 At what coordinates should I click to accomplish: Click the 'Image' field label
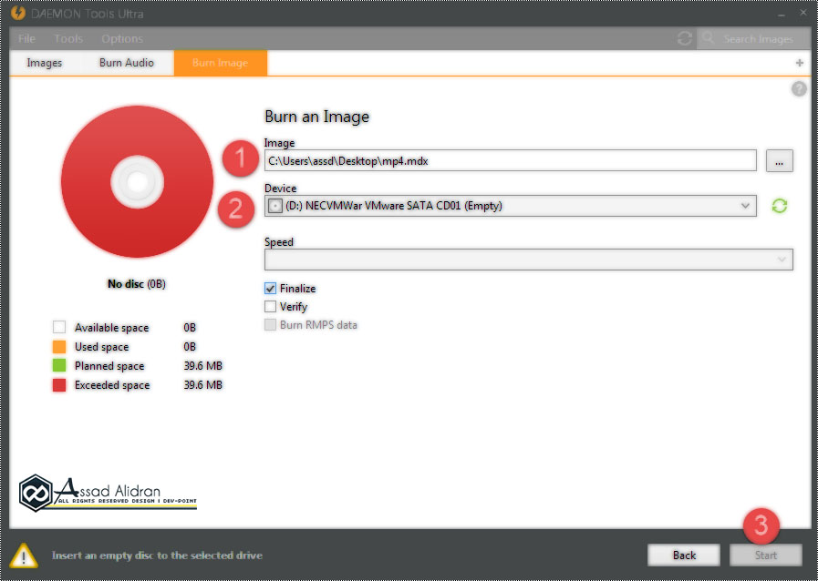click(x=280, y=143)
